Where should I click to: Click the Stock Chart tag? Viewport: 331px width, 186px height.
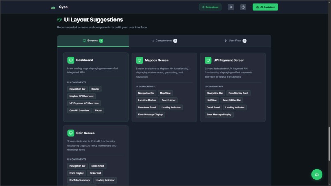(97, 166)
